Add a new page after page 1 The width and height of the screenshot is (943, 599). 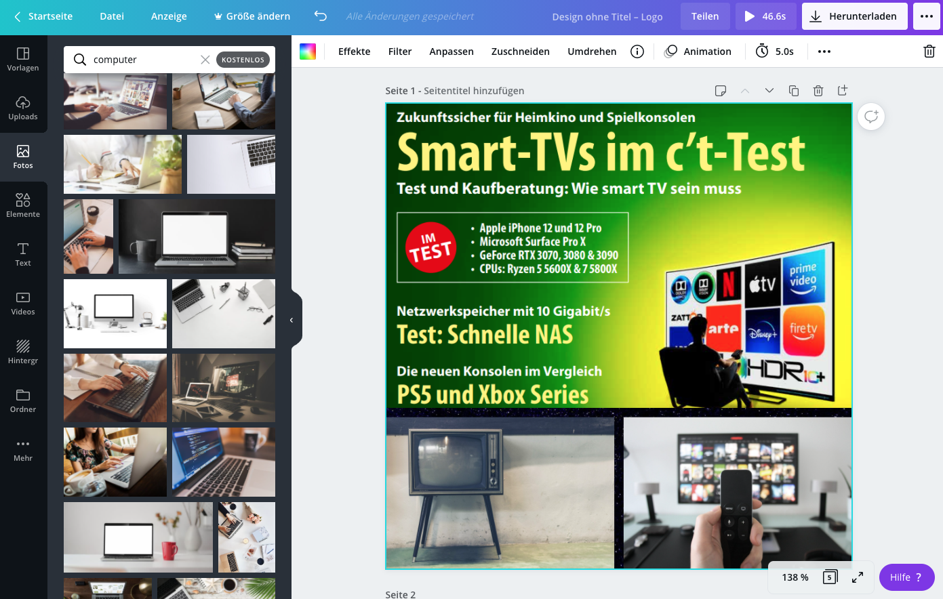[843, 91]
